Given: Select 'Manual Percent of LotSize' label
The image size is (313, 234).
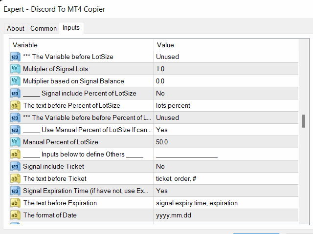Looking at the screenshot, I should 61,142.
